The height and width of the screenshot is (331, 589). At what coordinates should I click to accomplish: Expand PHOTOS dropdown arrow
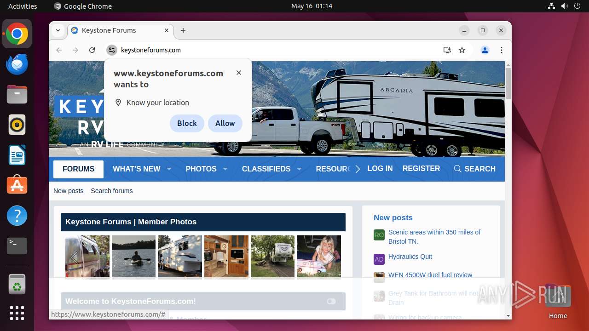pyautogui.click(x=225, y=169)
